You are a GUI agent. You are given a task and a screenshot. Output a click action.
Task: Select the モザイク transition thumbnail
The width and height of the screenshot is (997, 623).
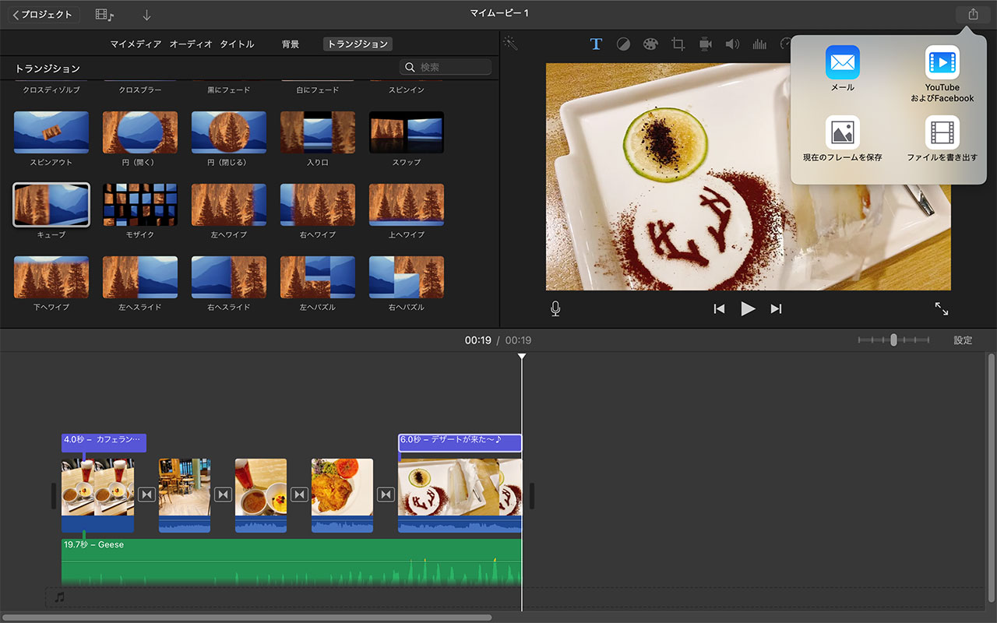(x=140, y=206)
